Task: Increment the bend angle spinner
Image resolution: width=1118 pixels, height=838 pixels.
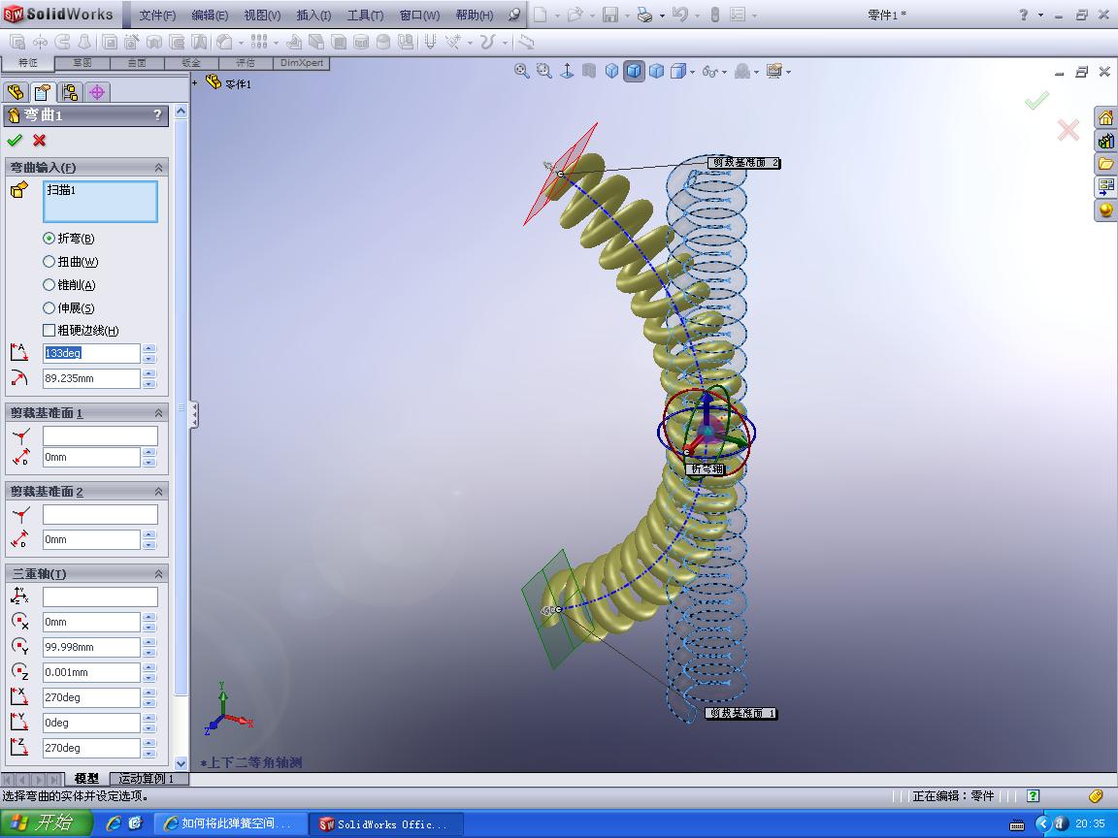Action: tap(149, 348)
